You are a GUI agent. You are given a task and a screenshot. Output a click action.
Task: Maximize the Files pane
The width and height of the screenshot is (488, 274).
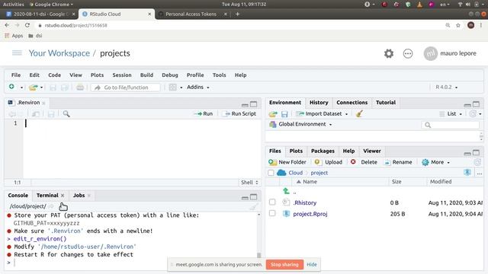click(476, 152)
